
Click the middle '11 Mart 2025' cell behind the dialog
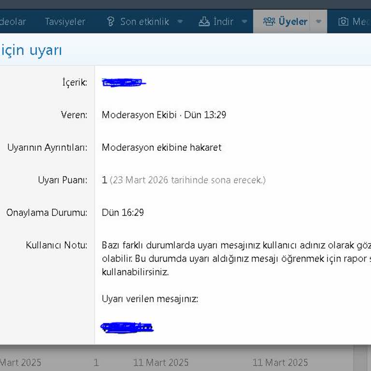pyautogui.click(x=161, y=362)
